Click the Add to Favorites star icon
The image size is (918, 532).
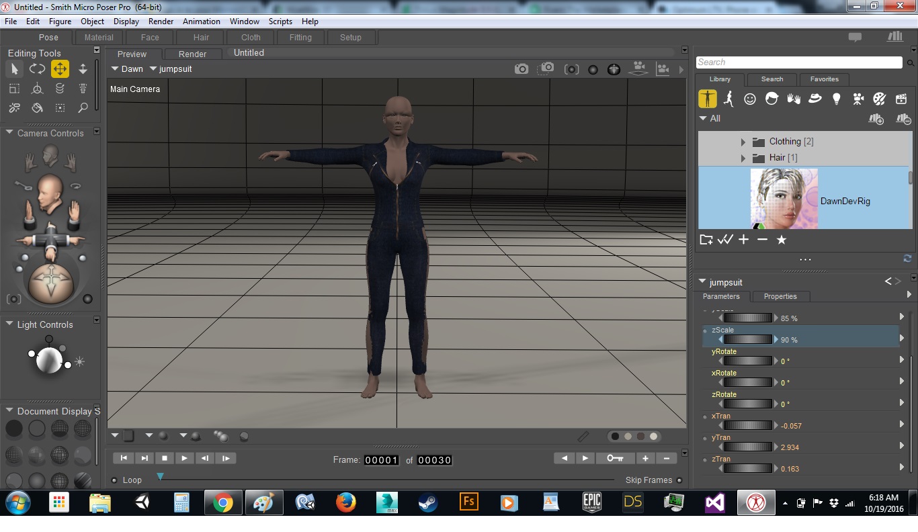pyautogui.click(x=781, y=240)
